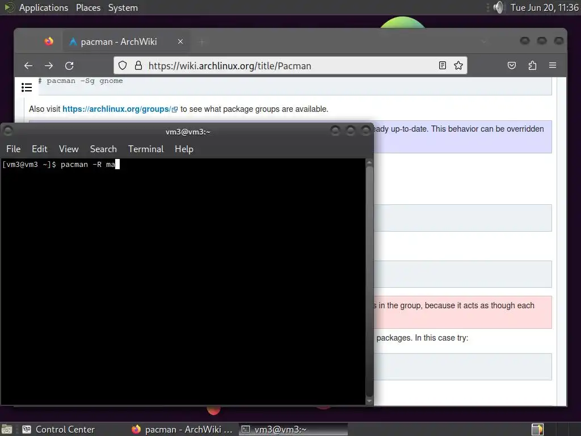Click terminal scrollbar up arrow

pyautogui.click(x=369, y=163)
